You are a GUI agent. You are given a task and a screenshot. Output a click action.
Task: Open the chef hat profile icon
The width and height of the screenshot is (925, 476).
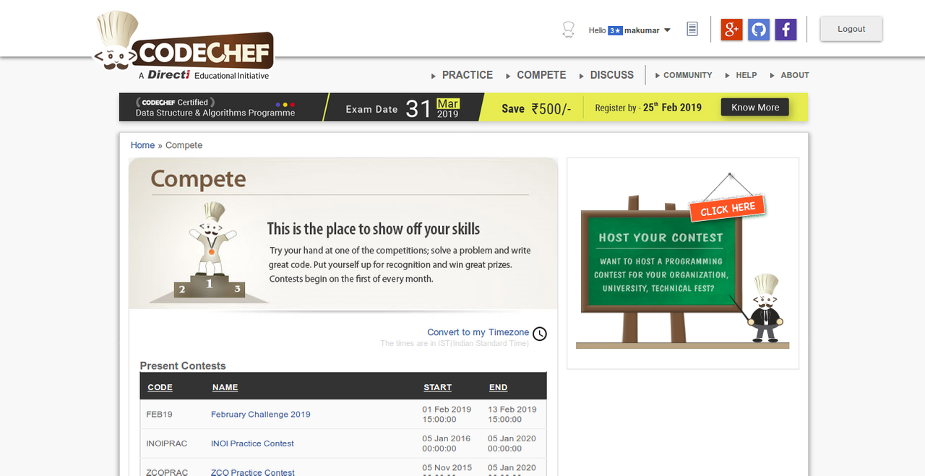[568, 30]
